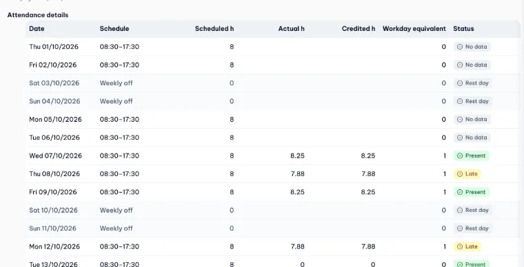Click workday equivalent 1 on Fri 09/10/2026
Viewport: 524px width, 267px height.
(445, 192)
